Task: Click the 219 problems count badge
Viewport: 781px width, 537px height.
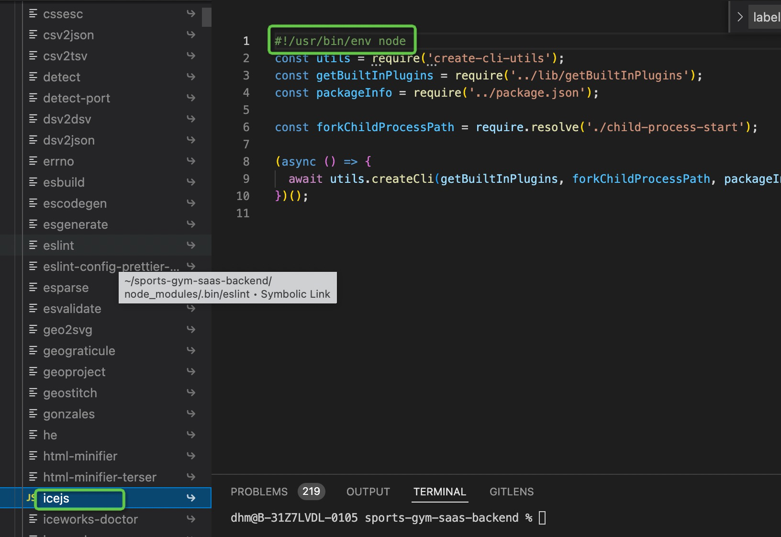Action: pos(312,492)
